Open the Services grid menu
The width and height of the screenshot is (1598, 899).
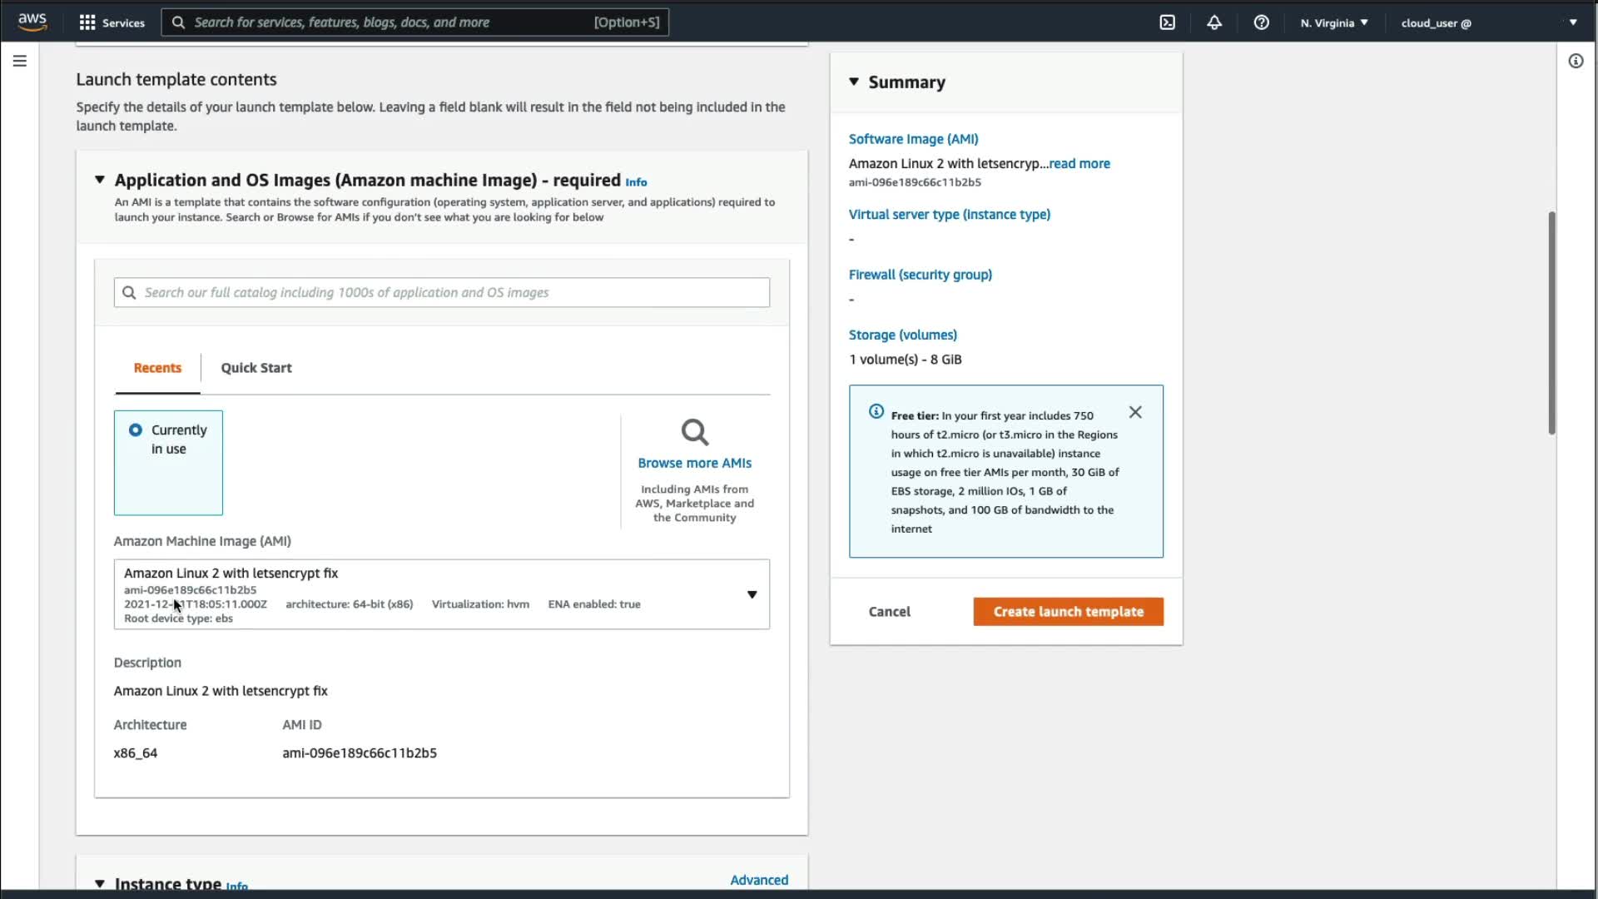tap(112, 22)
